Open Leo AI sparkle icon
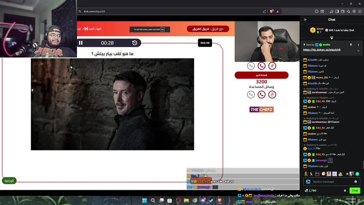 [348, 11]
